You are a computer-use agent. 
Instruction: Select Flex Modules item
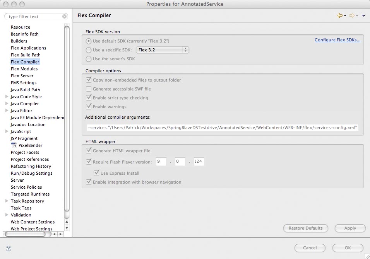[x=24, y=69]
